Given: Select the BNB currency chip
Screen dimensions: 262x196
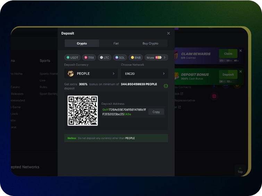Looking at the screenshot, I should [x=136, y=57].
